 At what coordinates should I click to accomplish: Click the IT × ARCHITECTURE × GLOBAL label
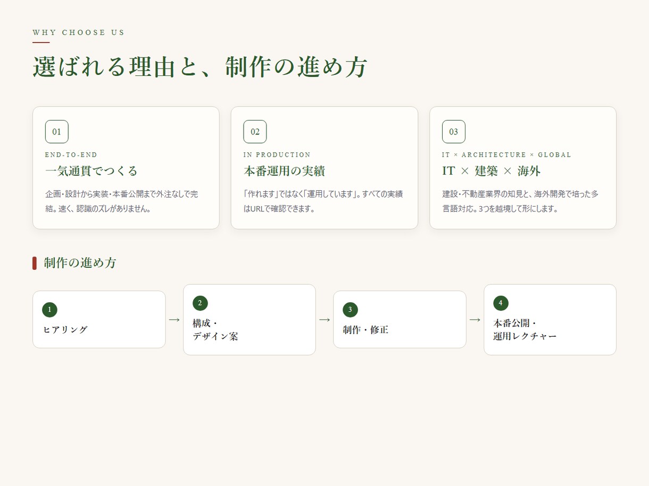coord(506,155)
